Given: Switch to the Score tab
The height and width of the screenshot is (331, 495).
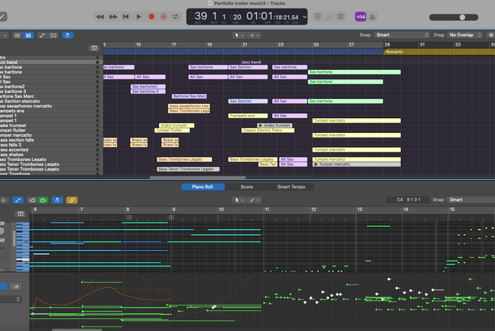Looking at the screenshot, I should [x=246, y=187].
